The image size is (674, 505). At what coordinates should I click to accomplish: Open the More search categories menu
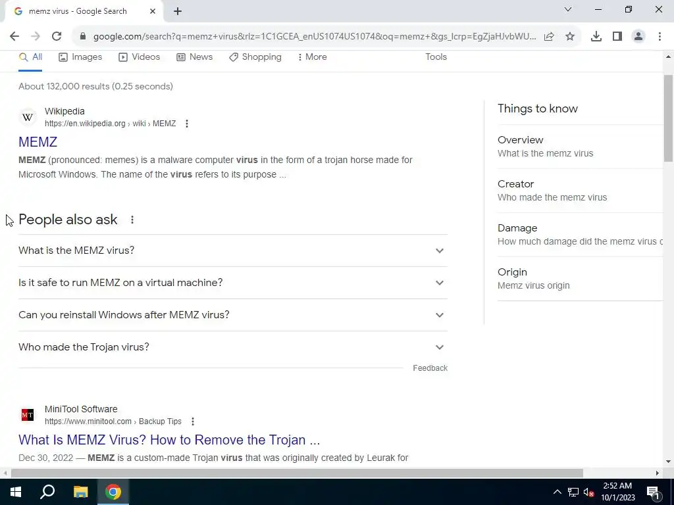point(312,57)
